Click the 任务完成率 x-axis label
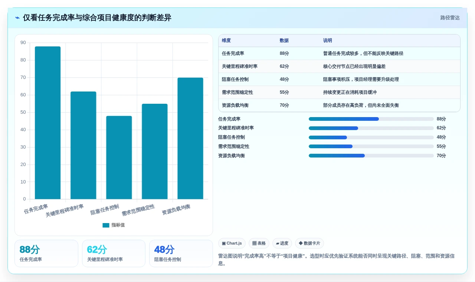 pyautogui.click(x=36, y=209)
